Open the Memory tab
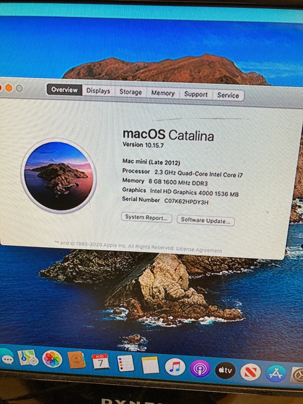This screenshot has width=303, height=404. point(163,93)
